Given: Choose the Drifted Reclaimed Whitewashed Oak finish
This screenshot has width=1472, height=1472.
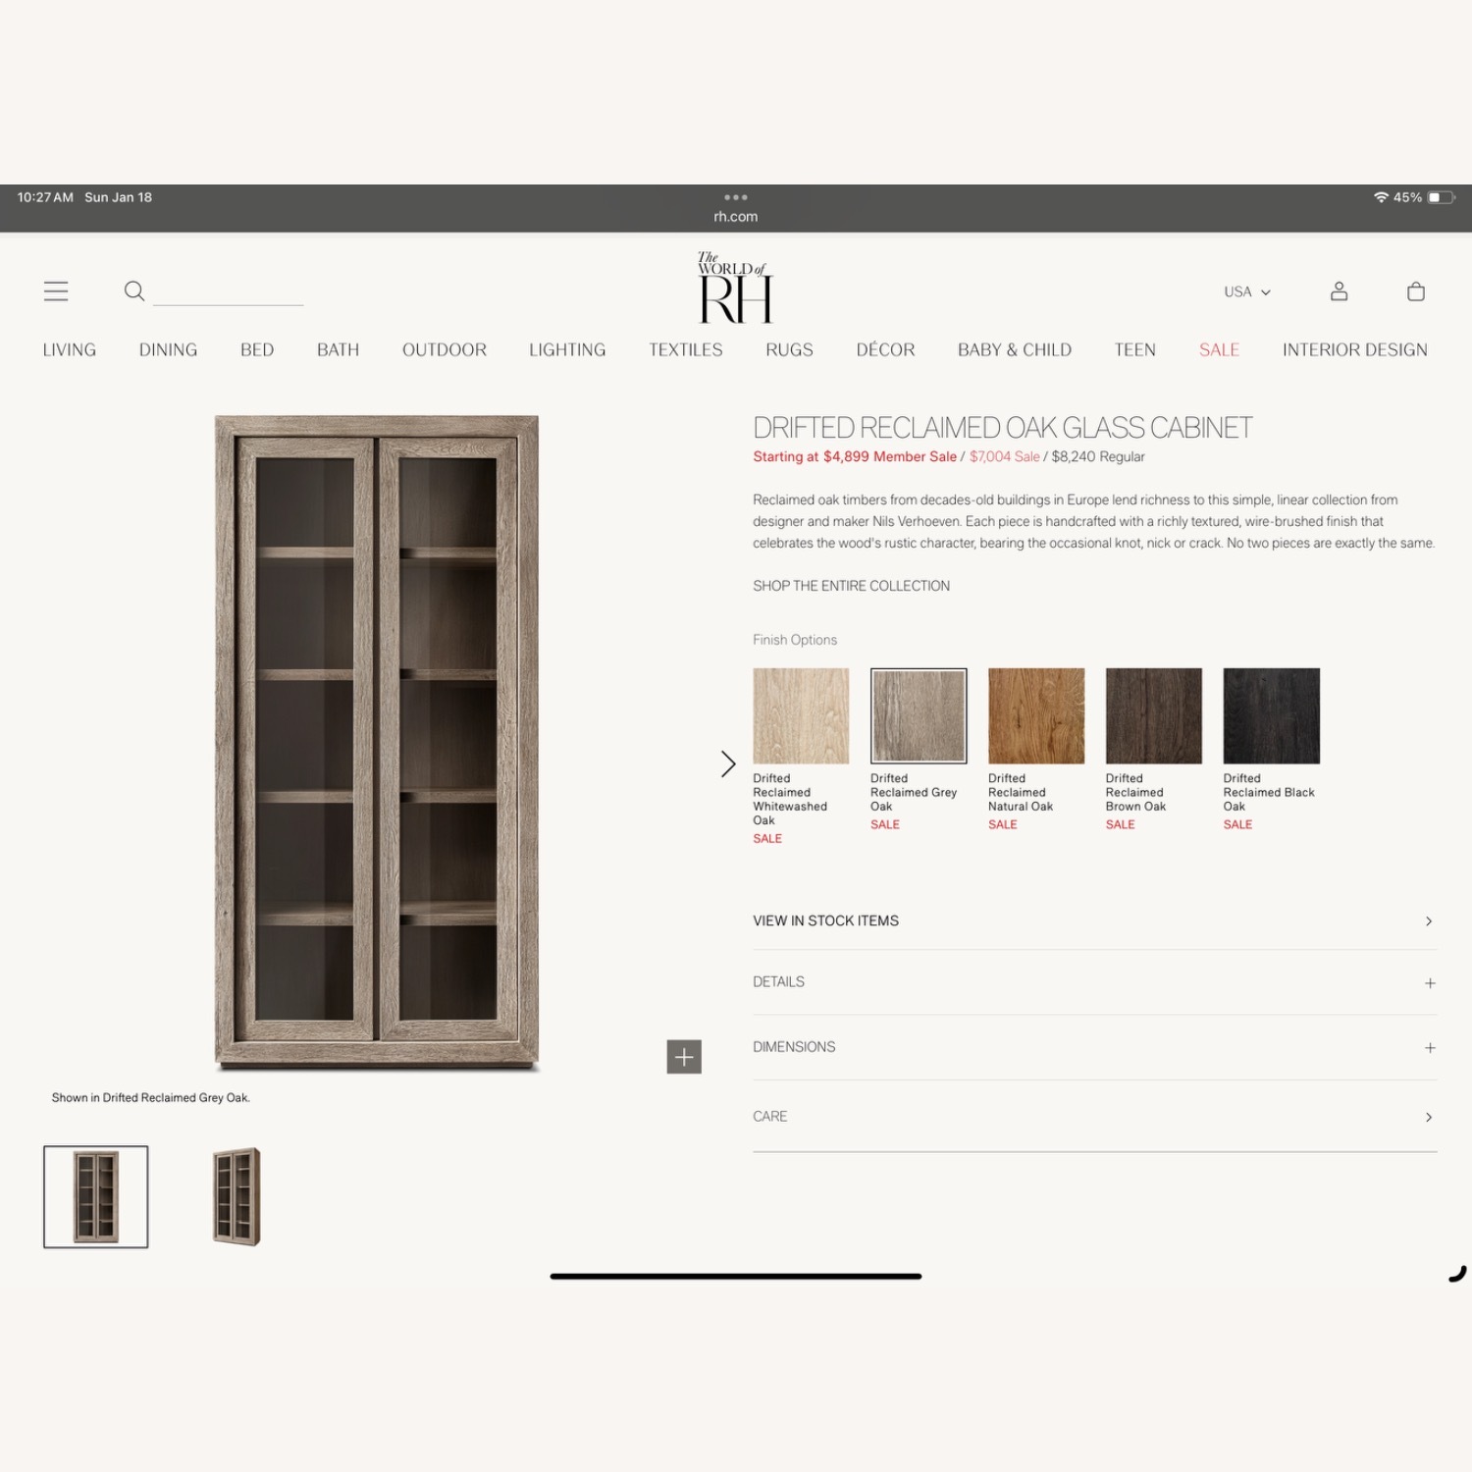Looking at the screenshot, I should point(801,715).
